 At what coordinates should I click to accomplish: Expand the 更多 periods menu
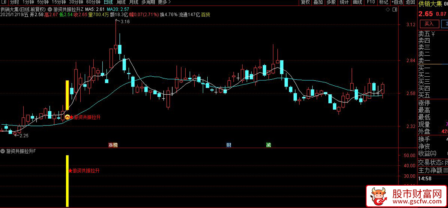pos(164,2)
